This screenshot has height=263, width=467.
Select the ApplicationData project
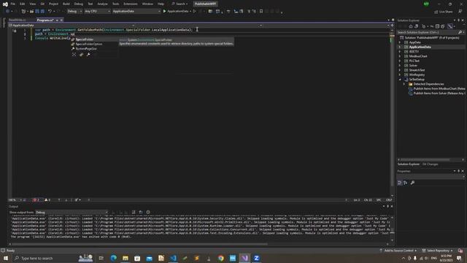(420, 47)
